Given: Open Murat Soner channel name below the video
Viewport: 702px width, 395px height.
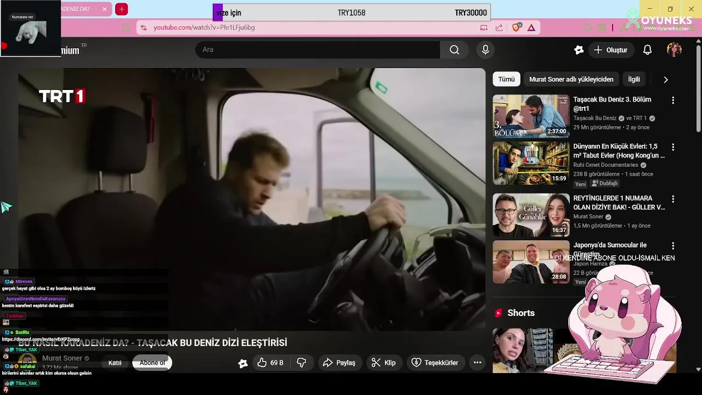Looking at the screenshot, I should (x=62, y=358).
